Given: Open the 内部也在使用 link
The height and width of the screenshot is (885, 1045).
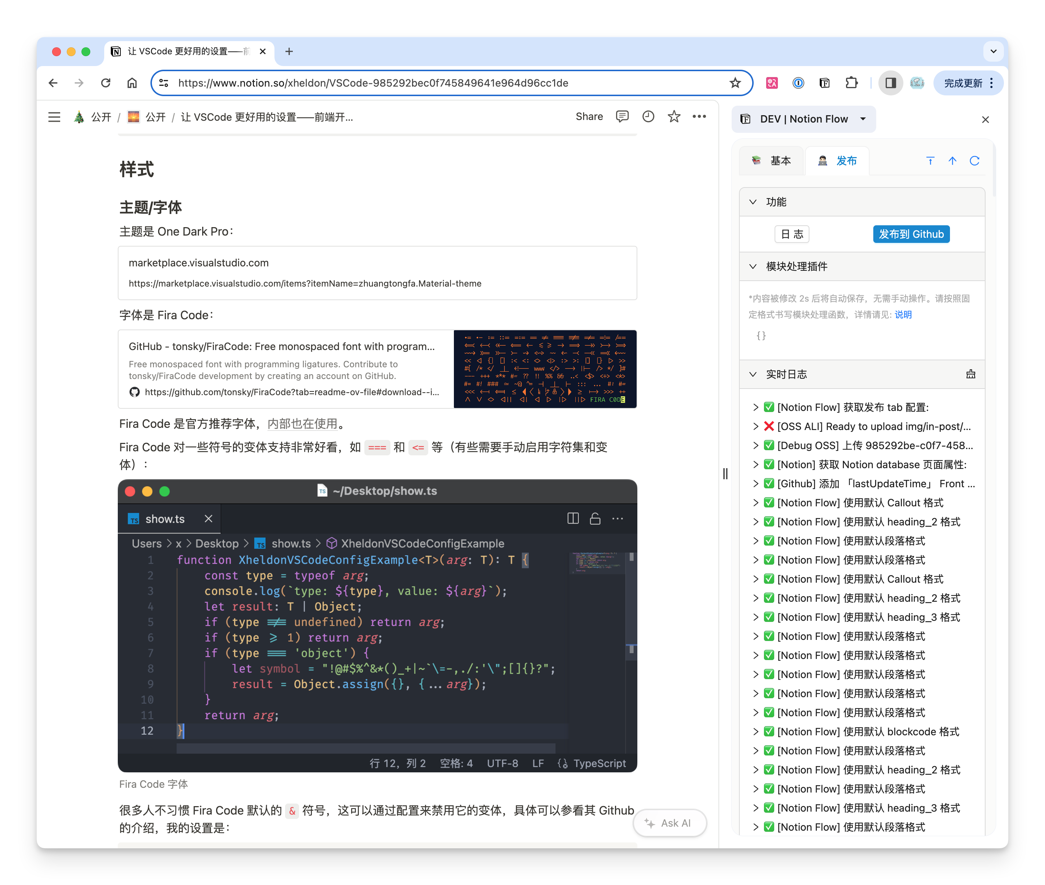Looking at the screenshot, I should coord(302,424).
